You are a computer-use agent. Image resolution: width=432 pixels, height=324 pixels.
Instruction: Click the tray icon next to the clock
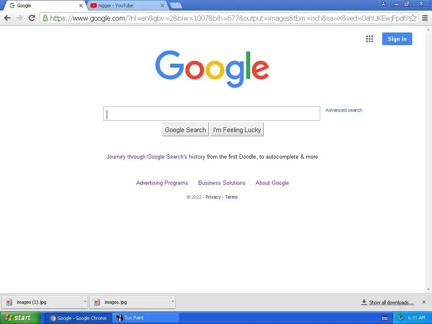tap(401, 318)
